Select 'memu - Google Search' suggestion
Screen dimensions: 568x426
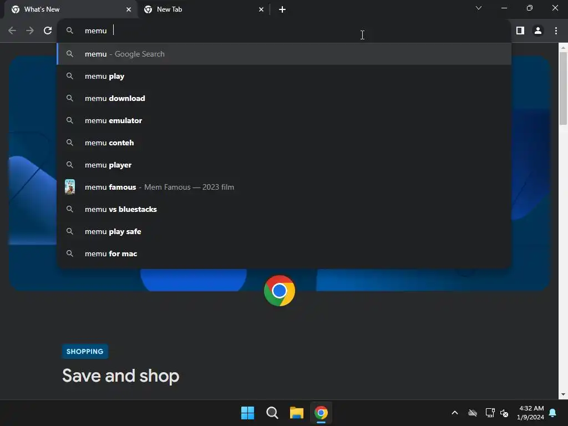(x=284, y=54)
